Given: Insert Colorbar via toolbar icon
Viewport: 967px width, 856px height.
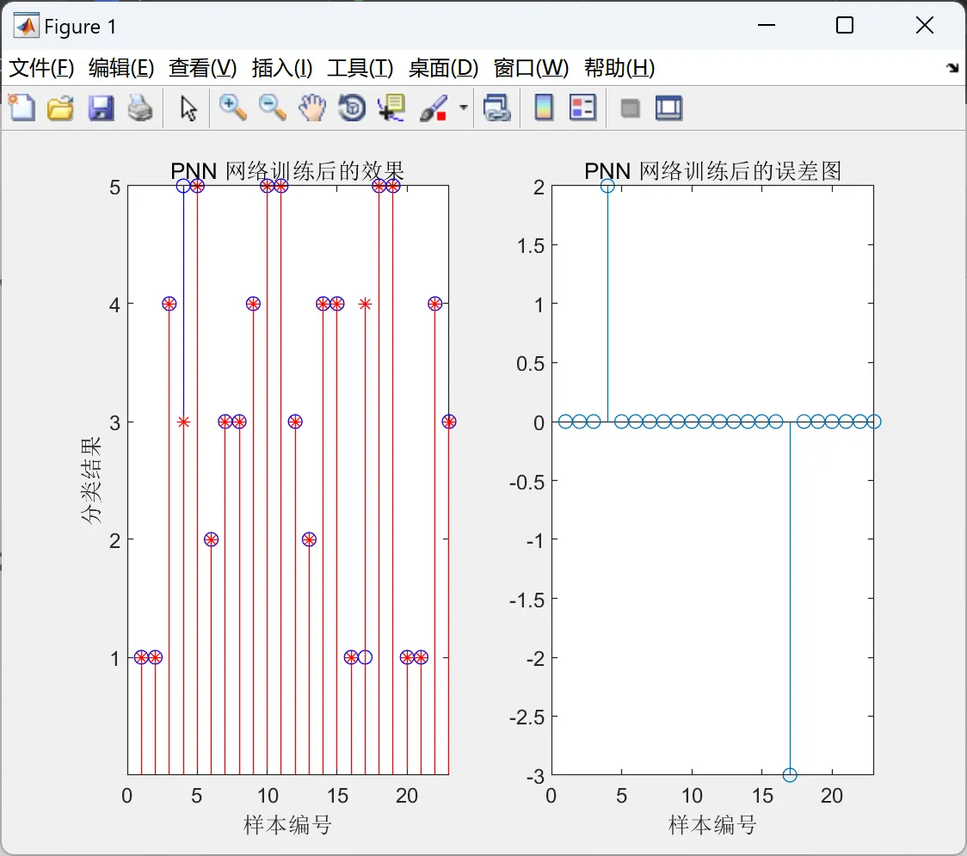Looking at the screenshot, I should pyautogui.click(x=544, y=108).
